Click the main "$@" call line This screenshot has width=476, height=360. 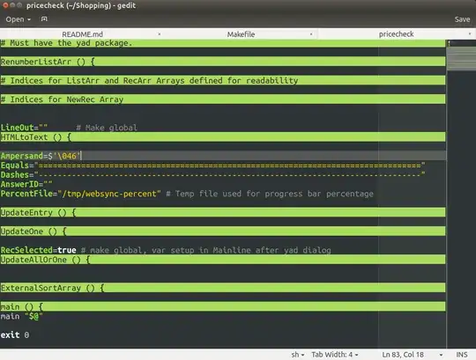click(x=21, y=316)
